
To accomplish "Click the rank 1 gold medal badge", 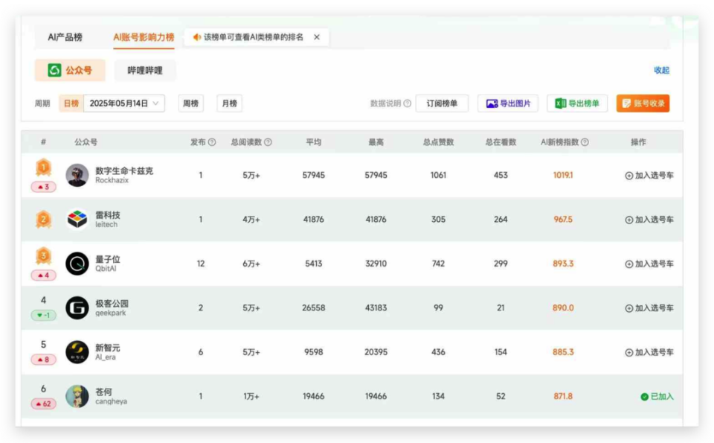I will pyautogui.click(x=43, y=168).
